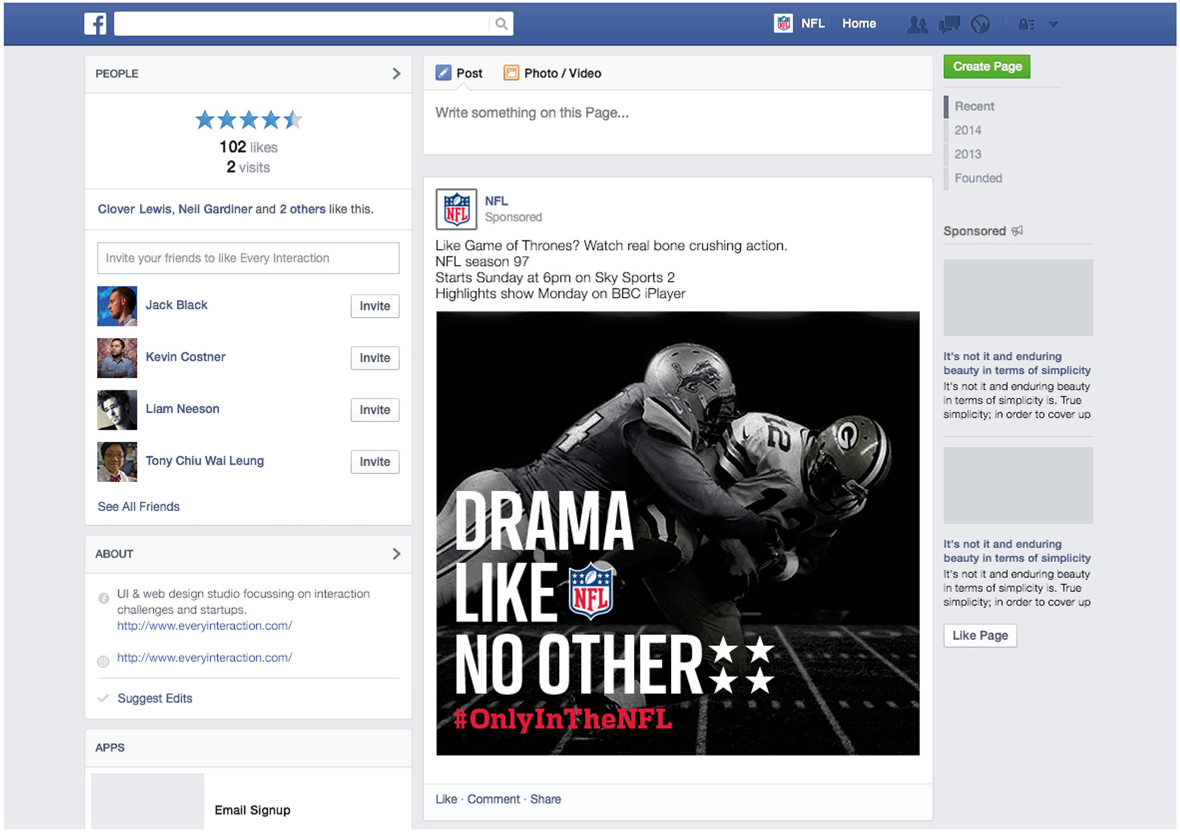The height and width of the screenshot is (833, 1180).
Task: Invite Jack Black to like the page
Action: click(x=375, y=306)
